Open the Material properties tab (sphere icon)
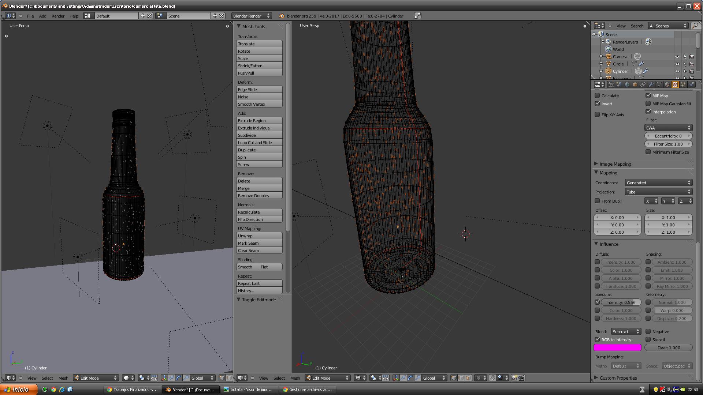This screenshot has width=703, height=395. coord(667,84)
